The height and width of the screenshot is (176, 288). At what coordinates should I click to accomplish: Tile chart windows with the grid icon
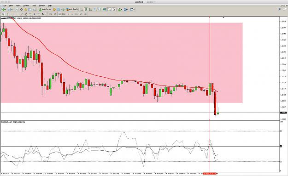[x=104, y=9]
